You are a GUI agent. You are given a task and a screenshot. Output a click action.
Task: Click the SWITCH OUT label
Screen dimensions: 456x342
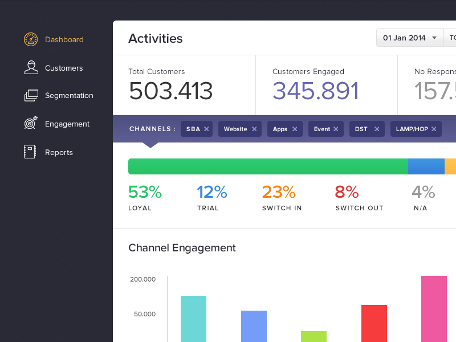click(x=360, y=208)
